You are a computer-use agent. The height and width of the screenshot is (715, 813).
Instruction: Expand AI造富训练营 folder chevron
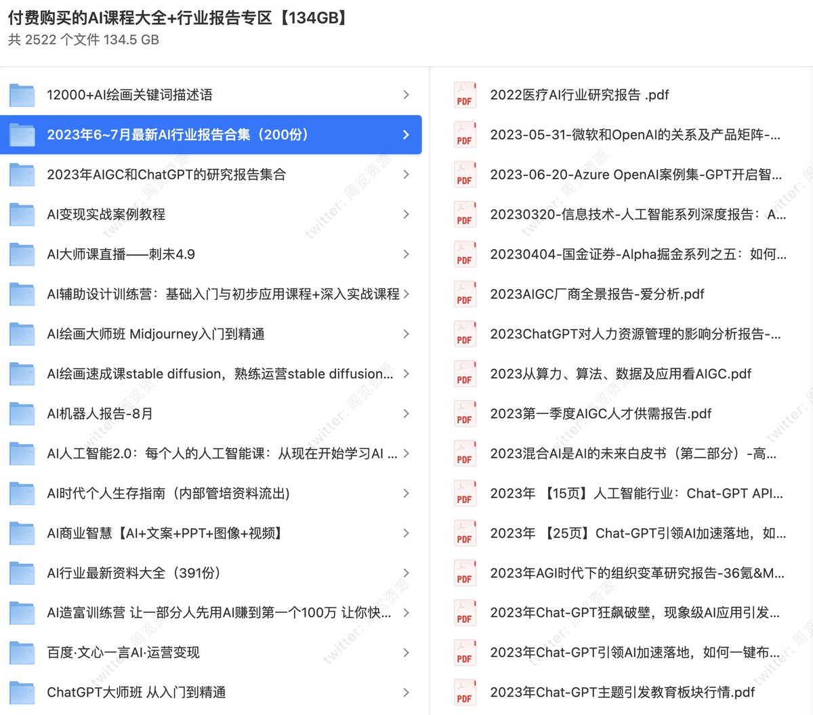tap(406, 613)
